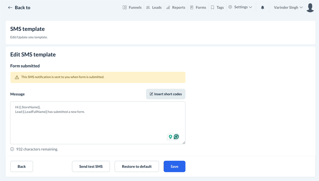Click the Message label

pyautogui.click(x=17, y=94)
